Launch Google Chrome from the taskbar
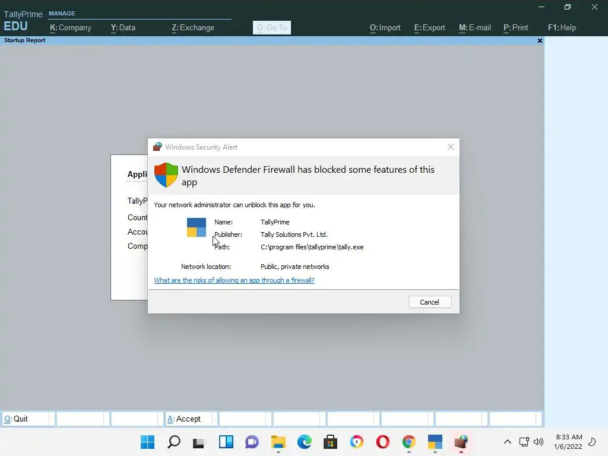This screenshot has height=456, width=608. (408, 442)
